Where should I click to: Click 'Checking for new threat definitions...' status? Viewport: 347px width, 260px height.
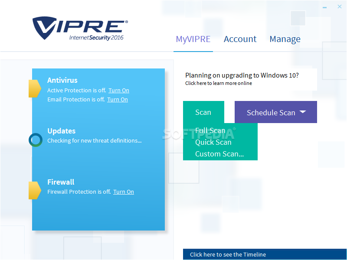[95, 140]
